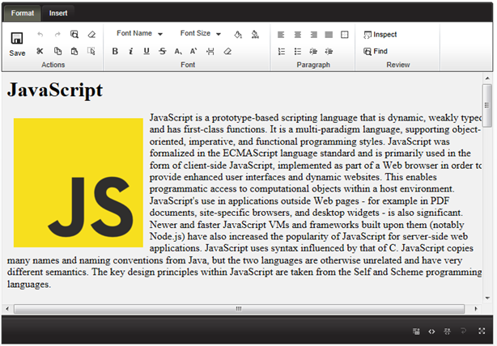The image size is (497, 346).
Task: Insert a bulleted list
Action: tap(297, 51)
